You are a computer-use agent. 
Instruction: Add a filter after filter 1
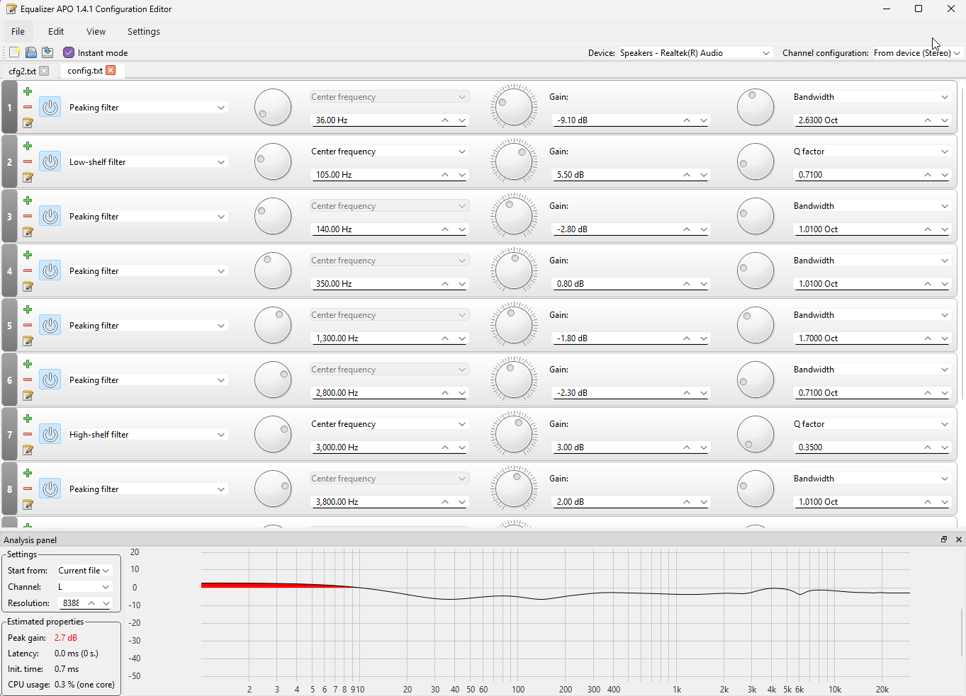point(28,91)
